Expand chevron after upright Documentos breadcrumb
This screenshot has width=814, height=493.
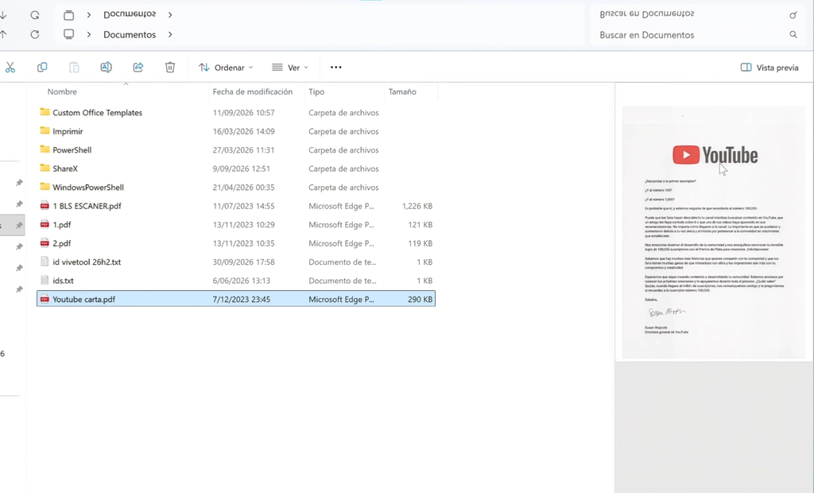click(x=170, y=34)
